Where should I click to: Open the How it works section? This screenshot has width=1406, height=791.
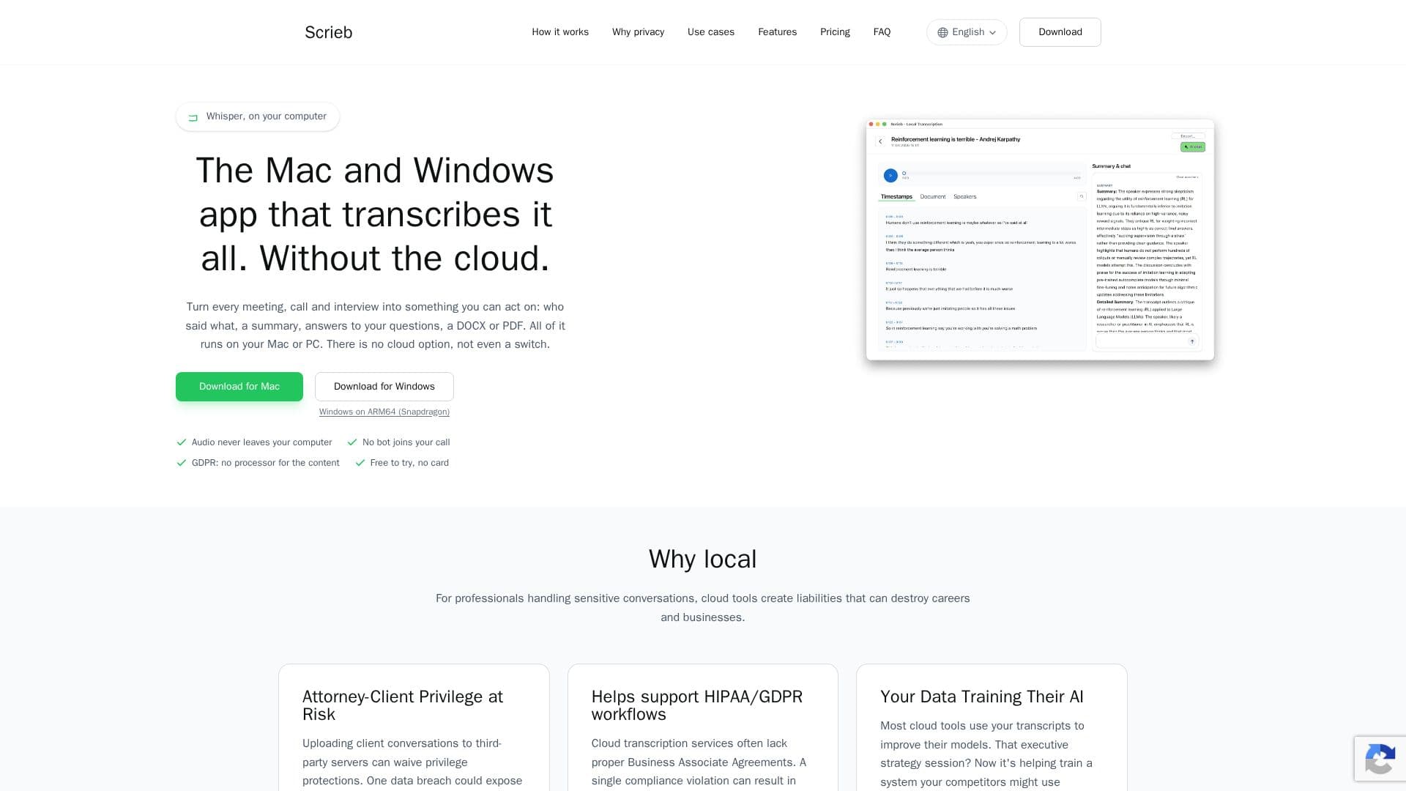560,32
